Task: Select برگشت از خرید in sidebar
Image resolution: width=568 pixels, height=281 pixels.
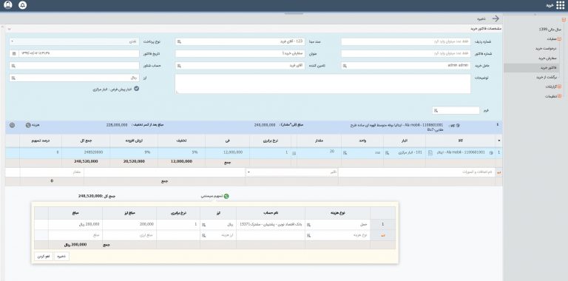Action: coord(546,77)
